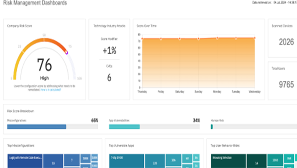
Task: Click the Scanned Devices count 2026
Action: coord(286,42)
